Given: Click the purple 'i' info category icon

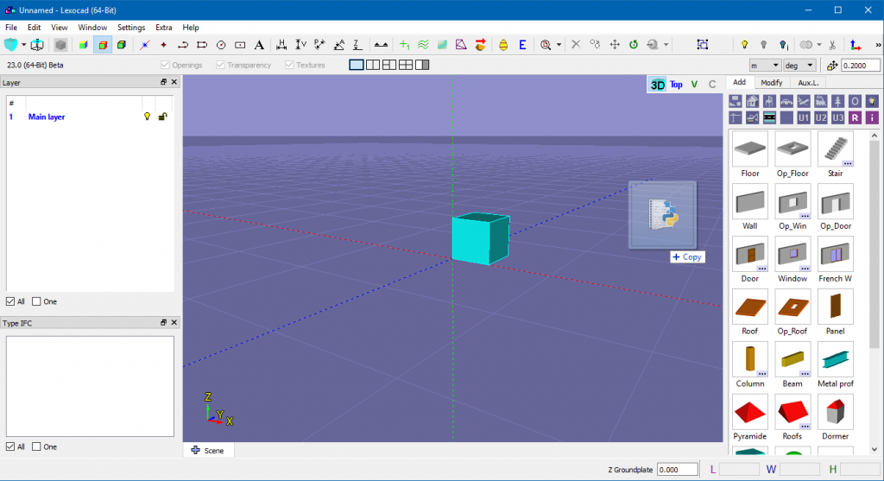Looking at the screenshot, I should [872, 117].
